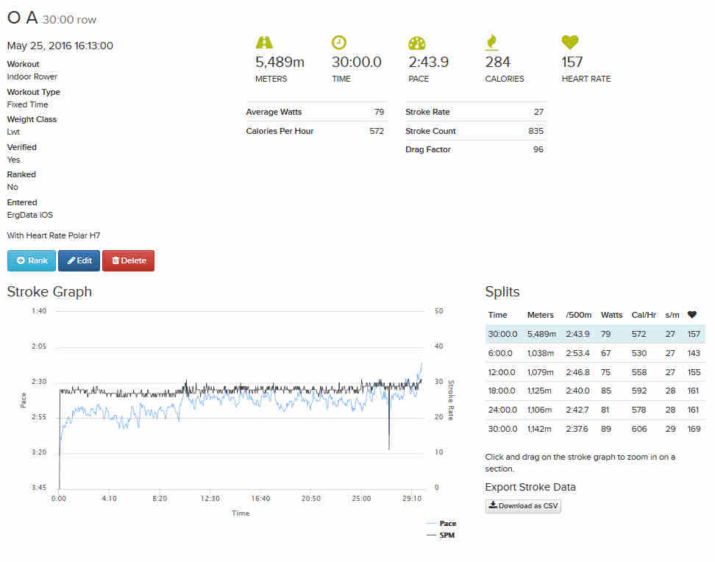Click the heart rate icon at top

570,43
